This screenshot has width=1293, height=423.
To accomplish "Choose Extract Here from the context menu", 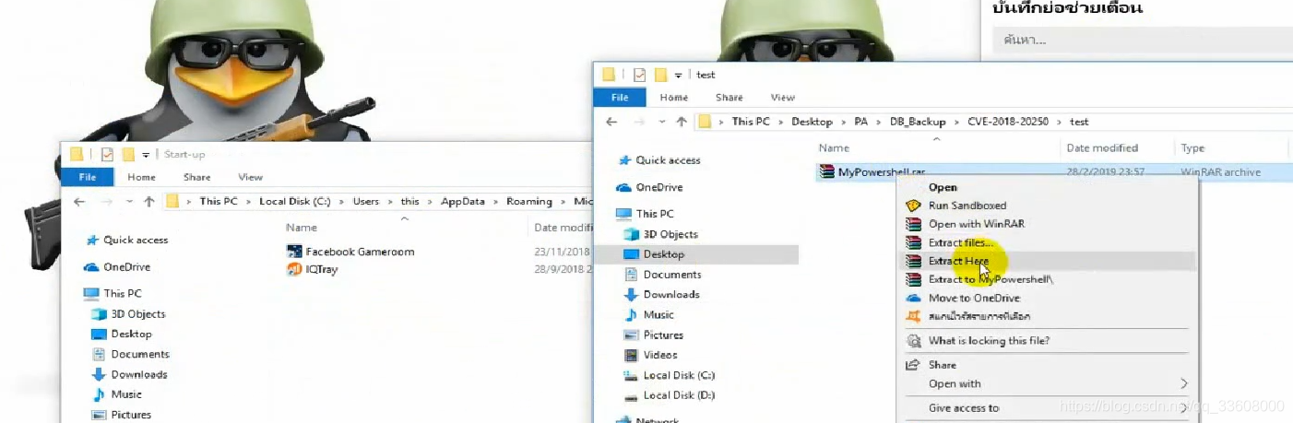I will 958,261.
